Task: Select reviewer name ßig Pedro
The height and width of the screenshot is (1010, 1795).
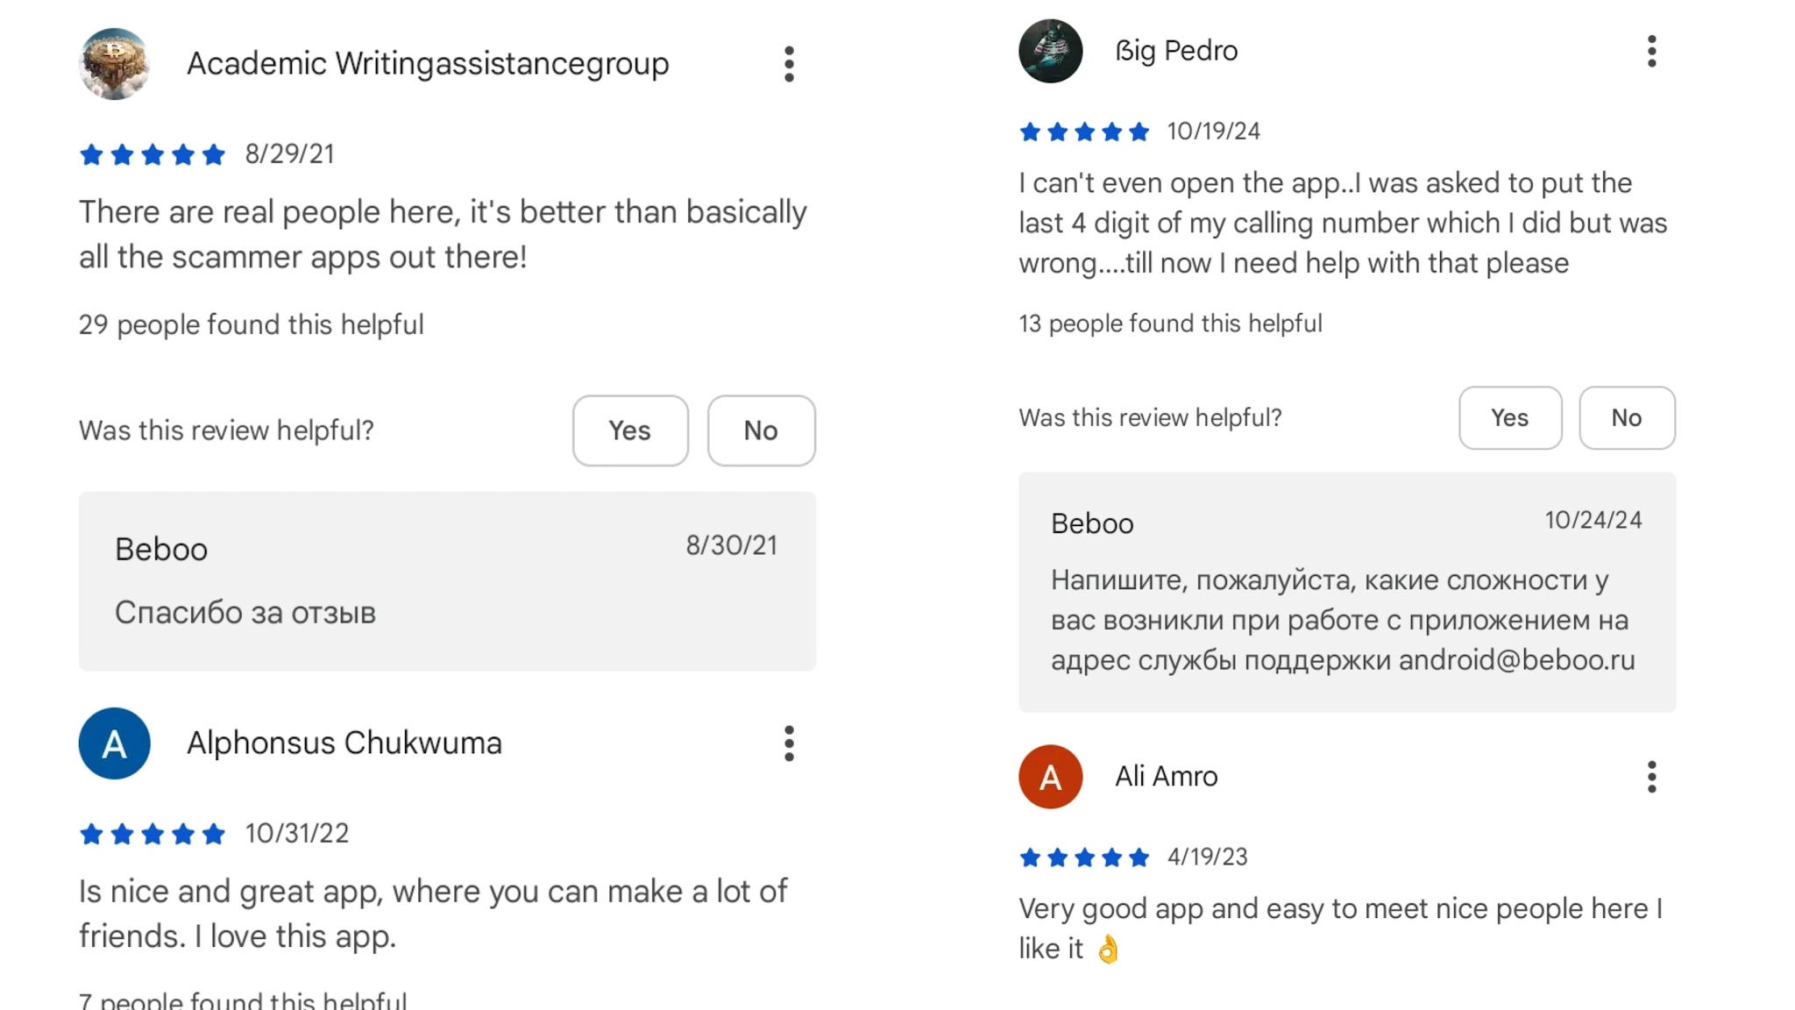Action: point(1176,51)
